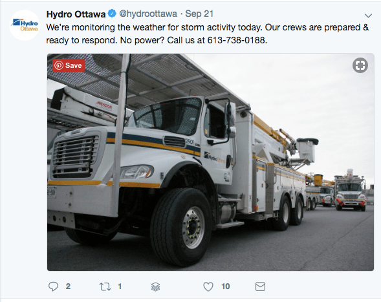Save image to Pinterest

[x=69, y=65]
